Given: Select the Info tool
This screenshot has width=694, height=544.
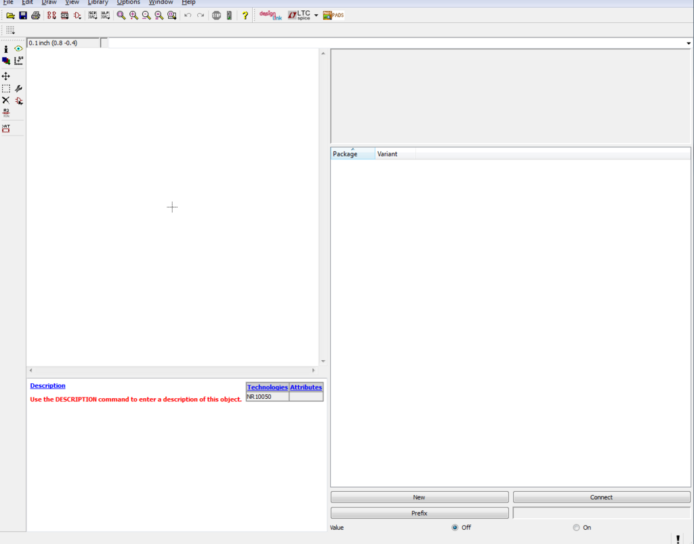Looking at the screenshot, I should coord(5,49).
